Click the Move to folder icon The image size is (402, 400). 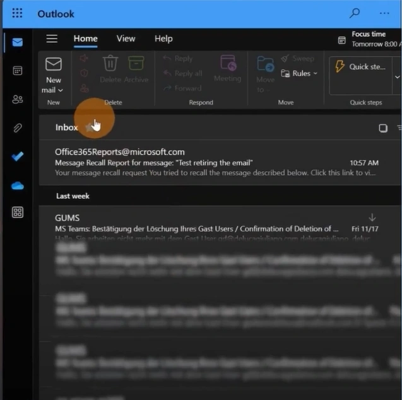pos(265,64)
